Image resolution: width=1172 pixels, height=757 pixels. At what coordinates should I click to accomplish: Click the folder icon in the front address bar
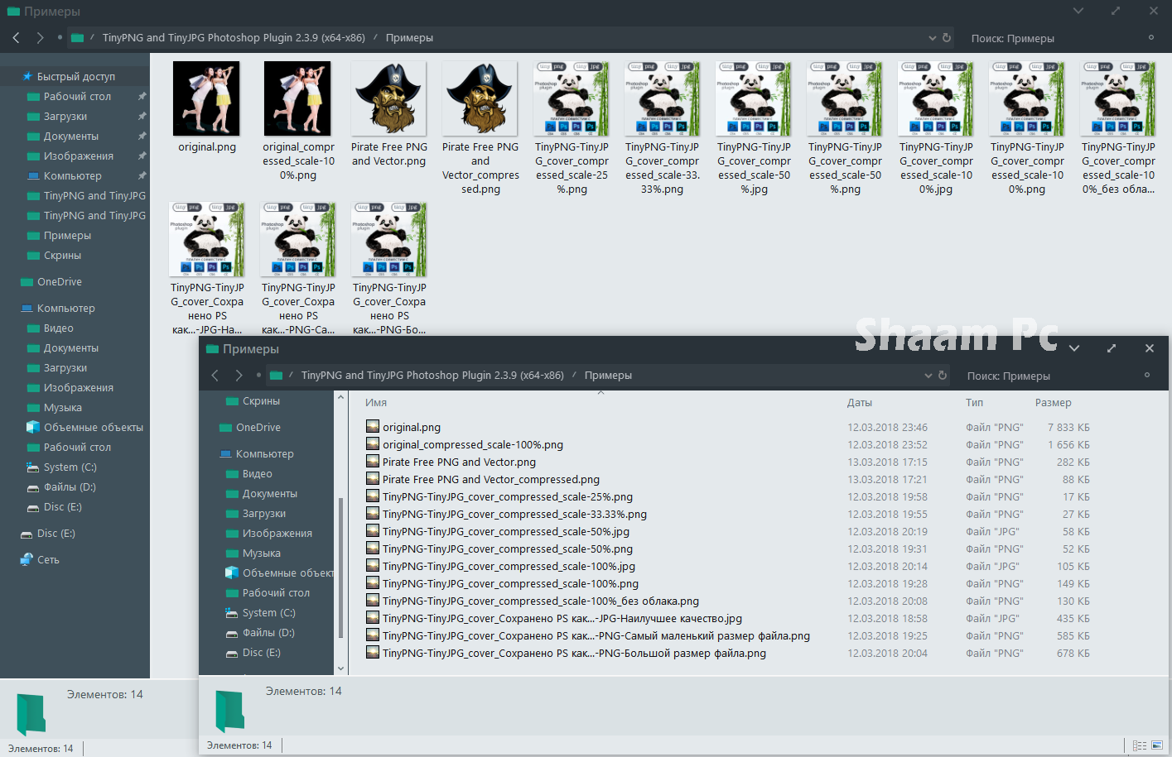pos(277,376)
